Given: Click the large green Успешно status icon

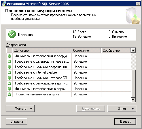Looking at the screenshot, I should [12, 34].
